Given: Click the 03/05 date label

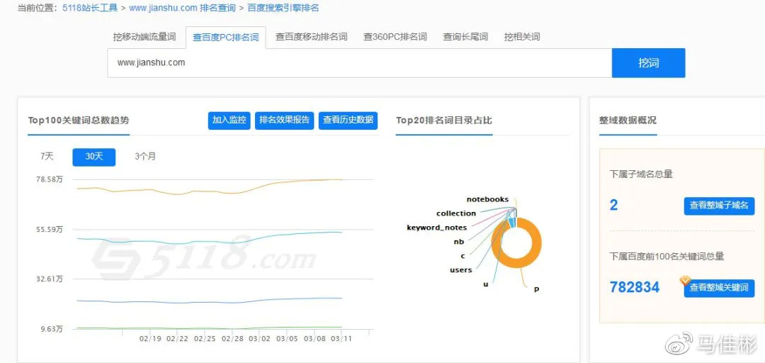Looking at the screenshot, I should point(287,339).
